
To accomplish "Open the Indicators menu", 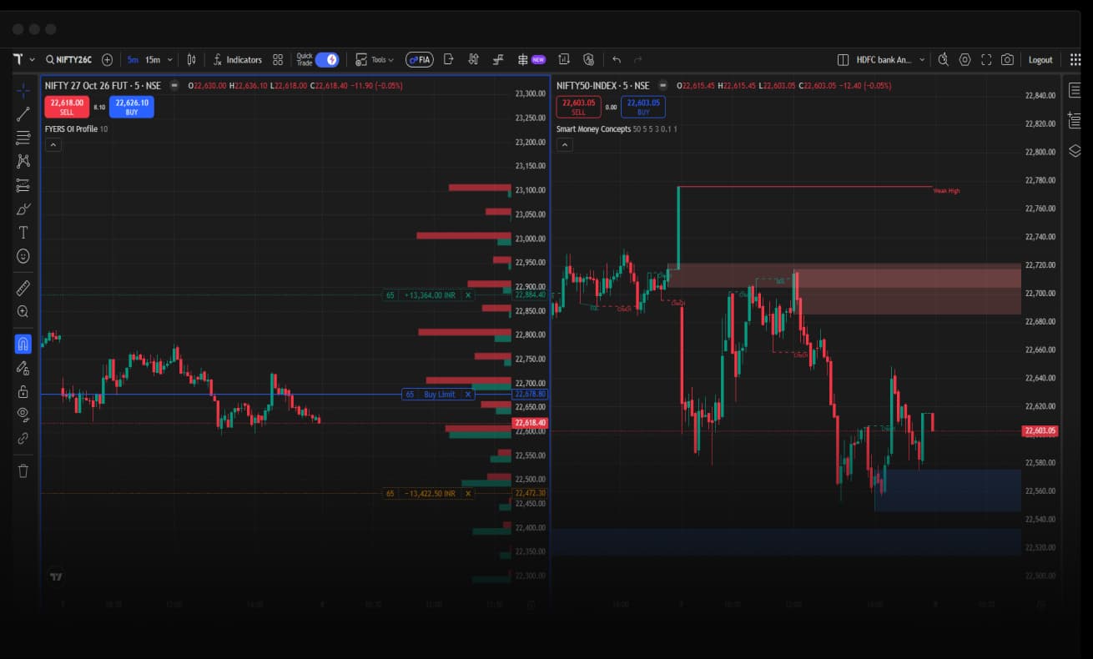I will point(237,59).
